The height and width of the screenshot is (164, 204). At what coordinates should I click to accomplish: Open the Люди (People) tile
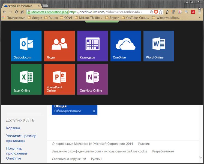(59, 46)
